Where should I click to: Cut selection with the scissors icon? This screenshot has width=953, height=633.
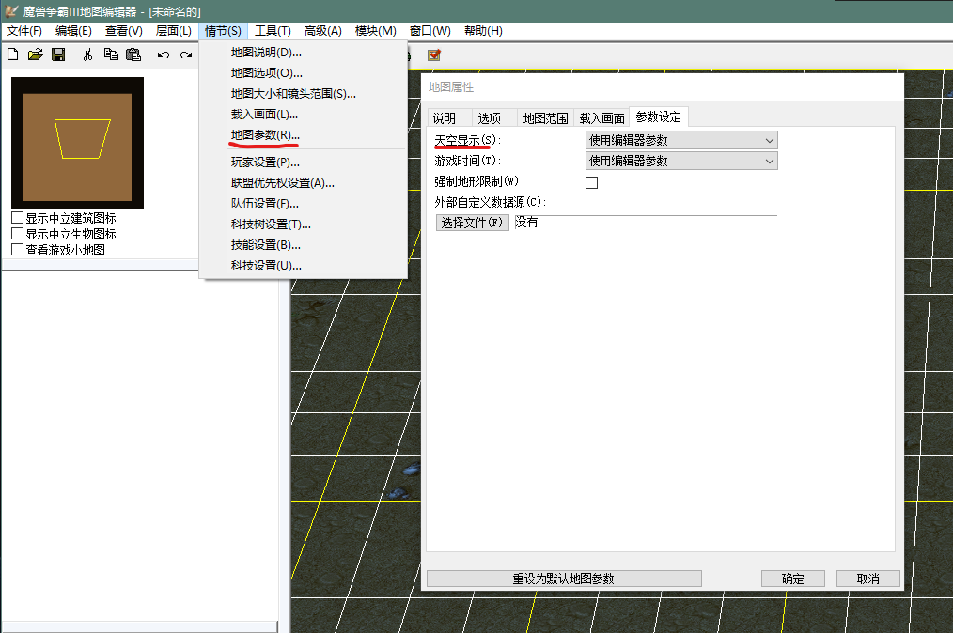point(88,54)
